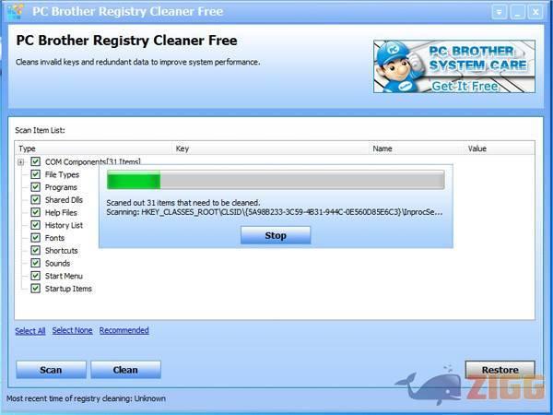
Task: Select the Start Menu row label
Action: pyautogui.click(x=64, y=276)
